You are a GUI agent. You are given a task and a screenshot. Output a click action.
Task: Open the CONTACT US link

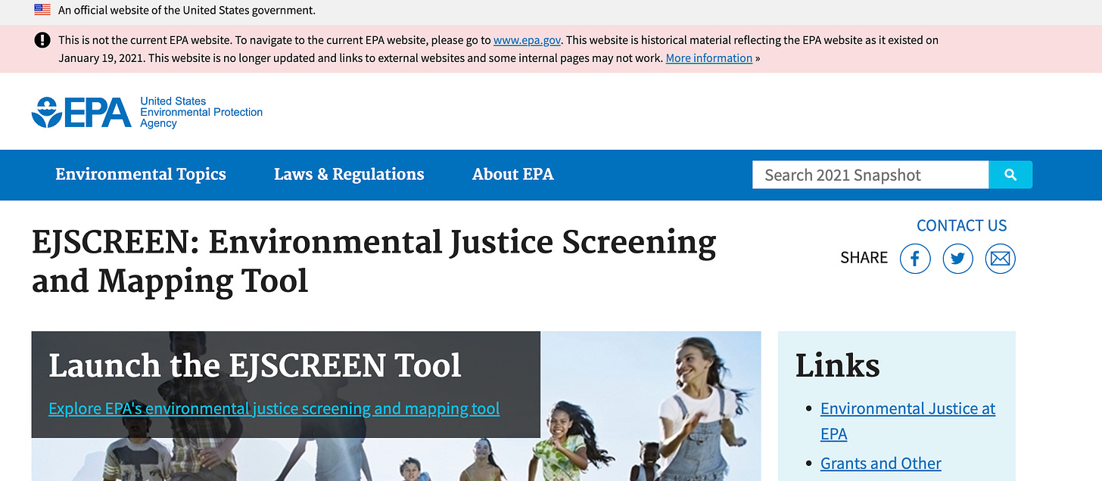click(961, 225)
